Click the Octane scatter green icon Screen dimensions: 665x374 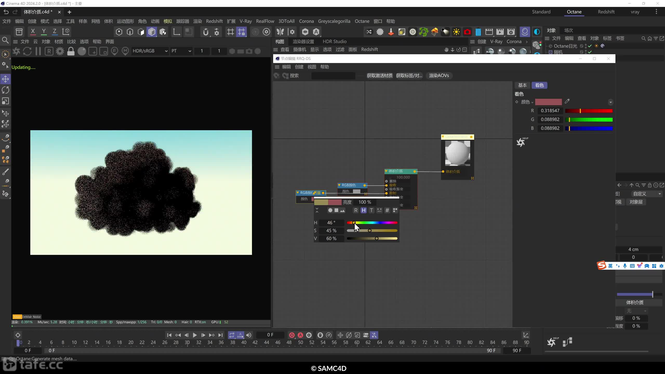coord(424,32)
